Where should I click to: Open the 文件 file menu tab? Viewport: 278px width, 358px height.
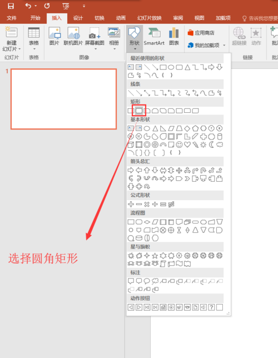[12, 18]
